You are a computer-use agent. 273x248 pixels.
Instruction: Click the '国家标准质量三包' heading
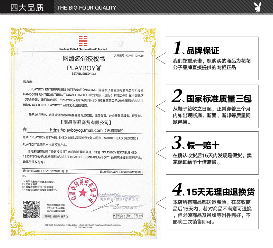(219, 99)
